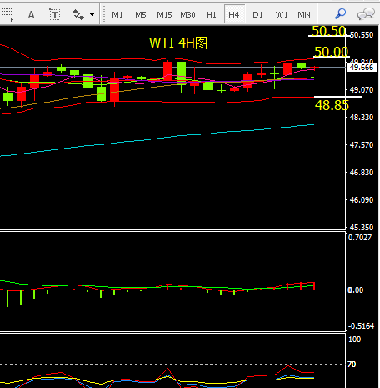Select the 48.85 price label
This screenshot has height=388, width=380.
[x=332, y=105]
